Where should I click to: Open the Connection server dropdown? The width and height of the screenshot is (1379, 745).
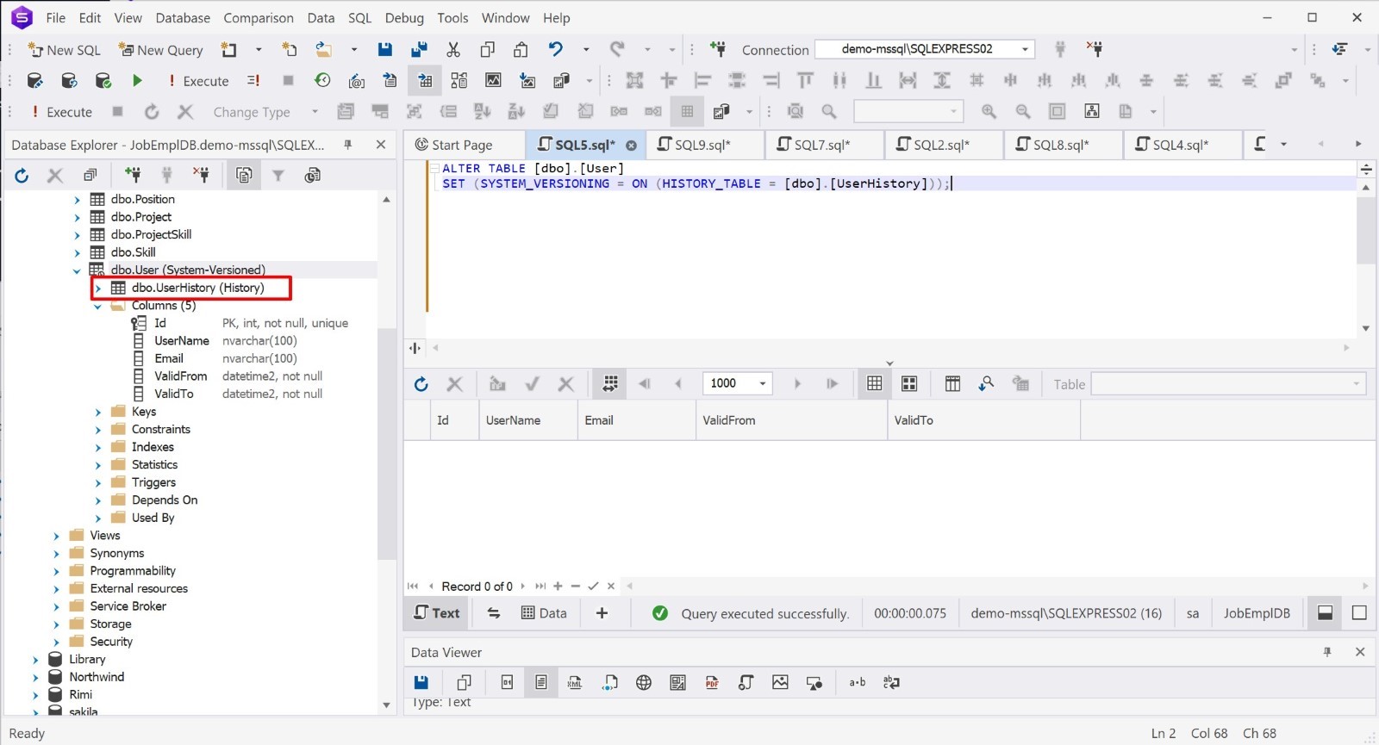click(1025, 49)
